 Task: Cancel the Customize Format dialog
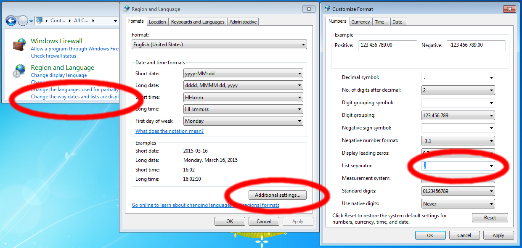point(464,235)
